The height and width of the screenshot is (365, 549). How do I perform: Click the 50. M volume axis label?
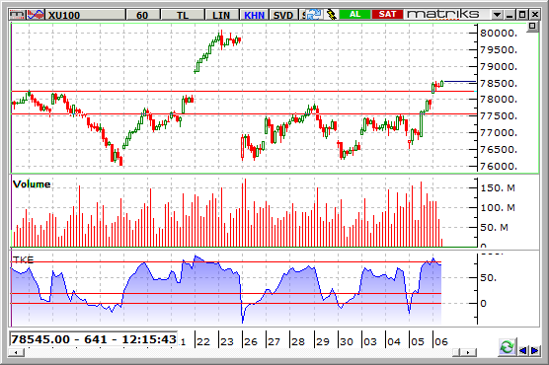coord(494,228)
